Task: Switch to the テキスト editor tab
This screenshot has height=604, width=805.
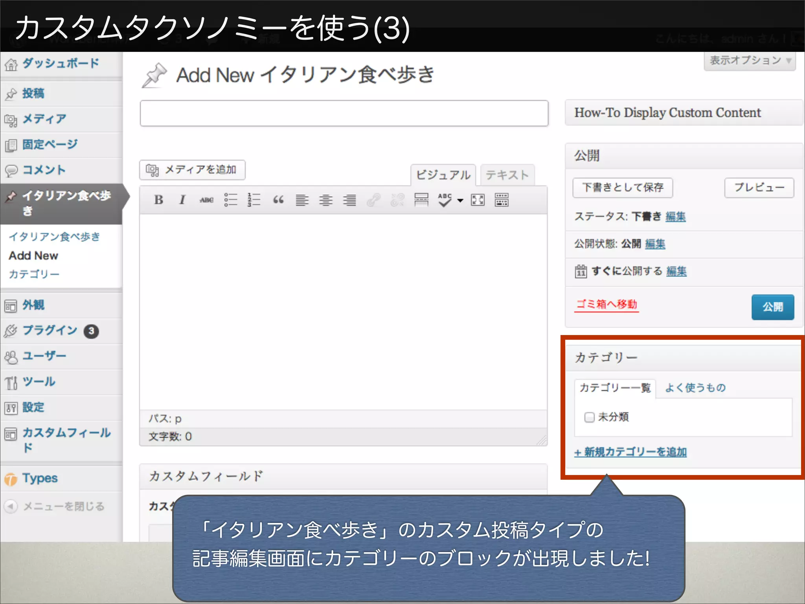Action: tap(507, 175)
